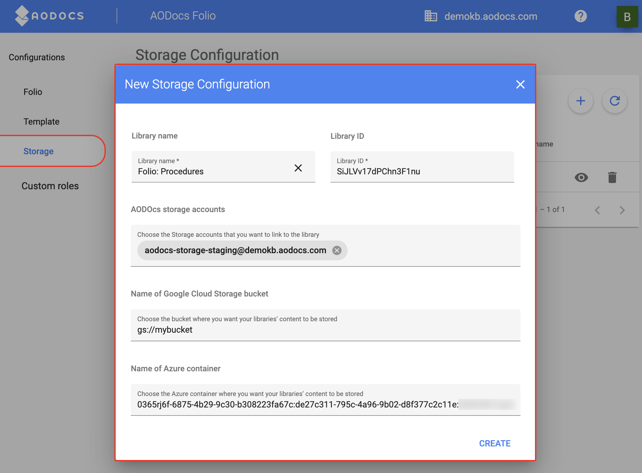The image size is (642, 473).
Task: Focus the Library ID input field
Action: (422, 167)
